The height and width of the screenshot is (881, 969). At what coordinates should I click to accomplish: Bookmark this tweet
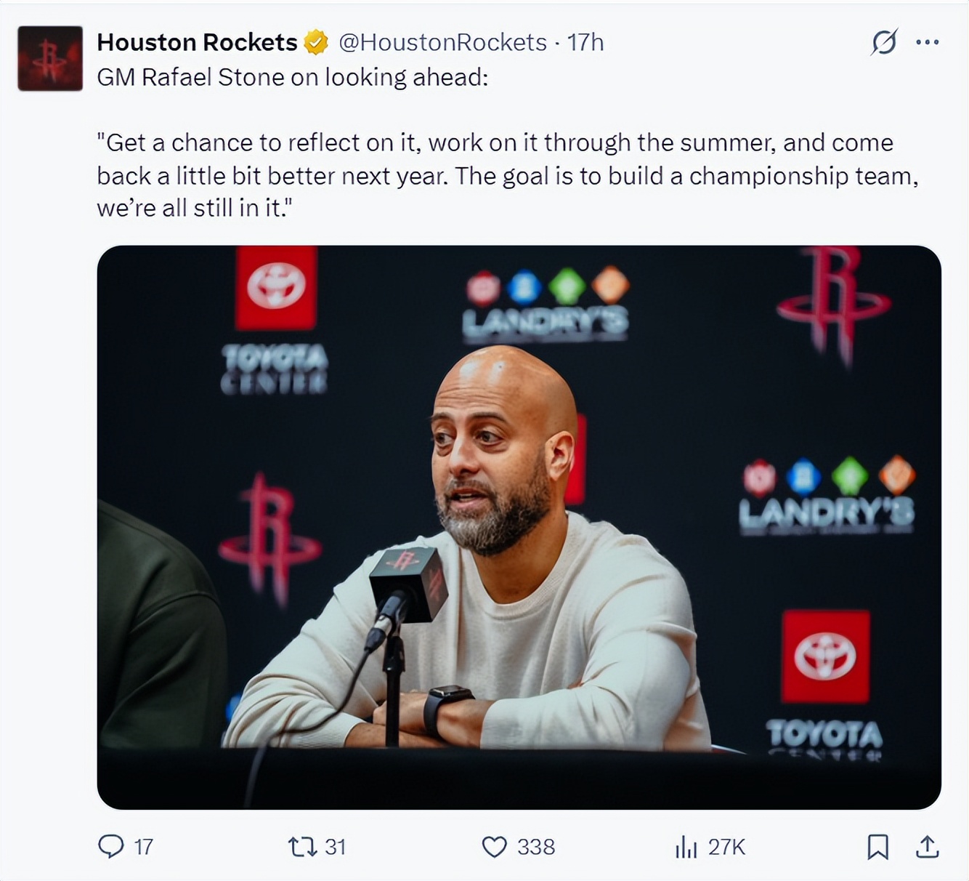pyautogui.click(x=878, y=847)
